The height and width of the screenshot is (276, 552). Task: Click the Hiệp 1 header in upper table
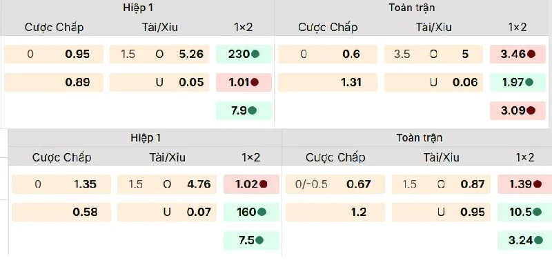[x=137, y=8]
